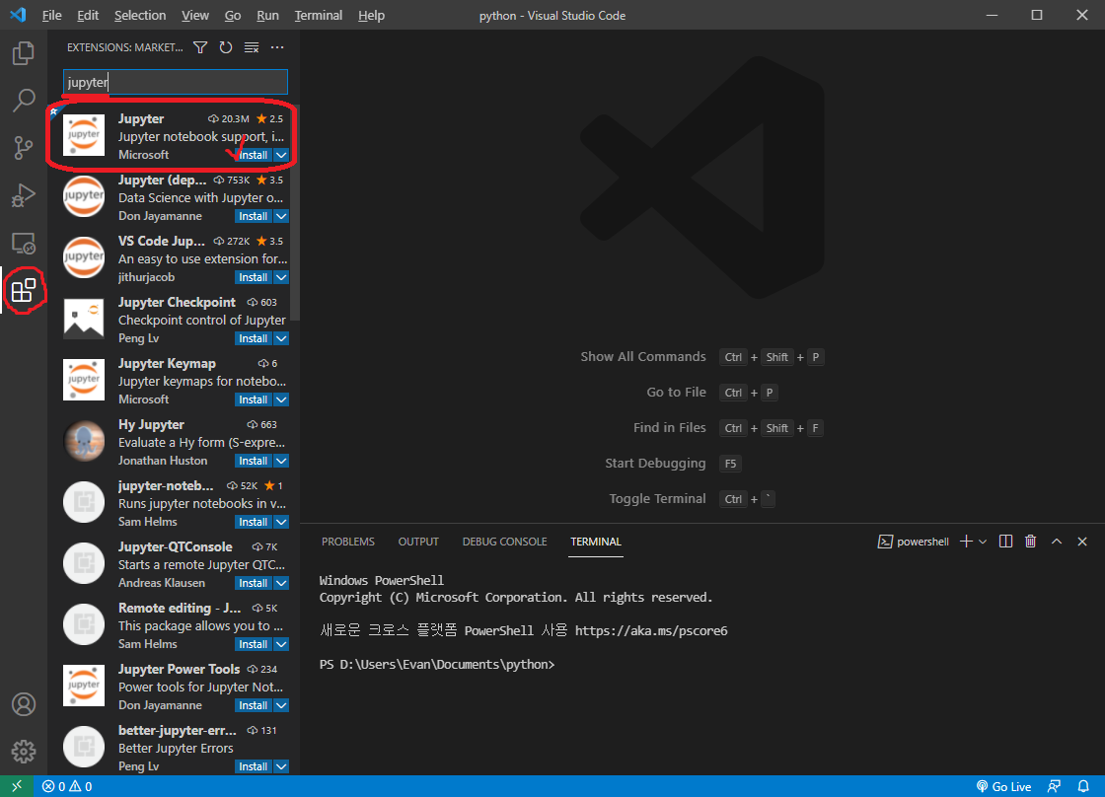Open the Remote Explorer view

point(24,243)
